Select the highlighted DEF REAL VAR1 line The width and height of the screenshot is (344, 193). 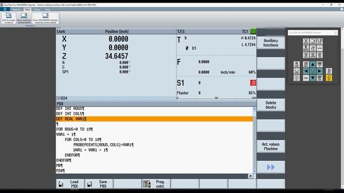tap(154, 119)
